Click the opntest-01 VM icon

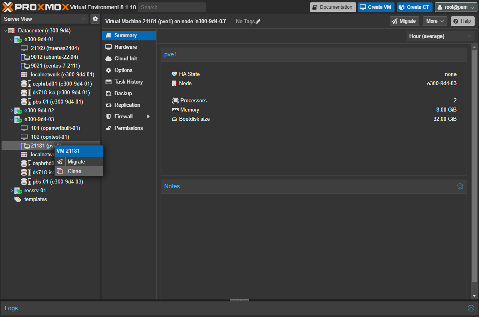[x=24, y=137]
